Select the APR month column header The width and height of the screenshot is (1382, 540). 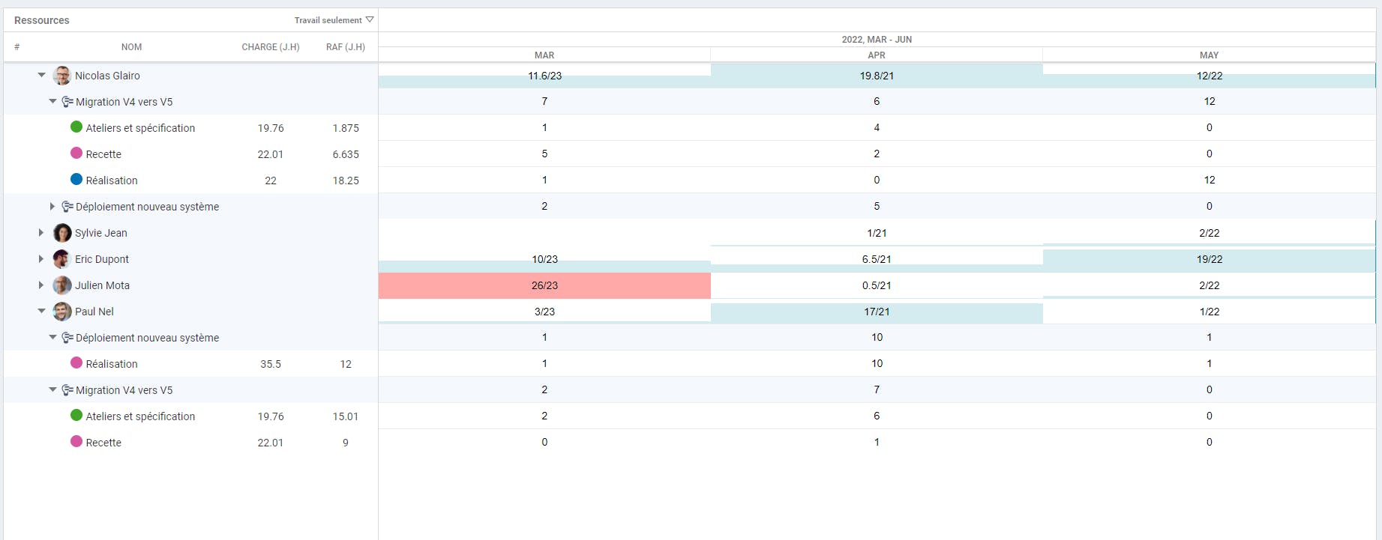pos(877,55)
